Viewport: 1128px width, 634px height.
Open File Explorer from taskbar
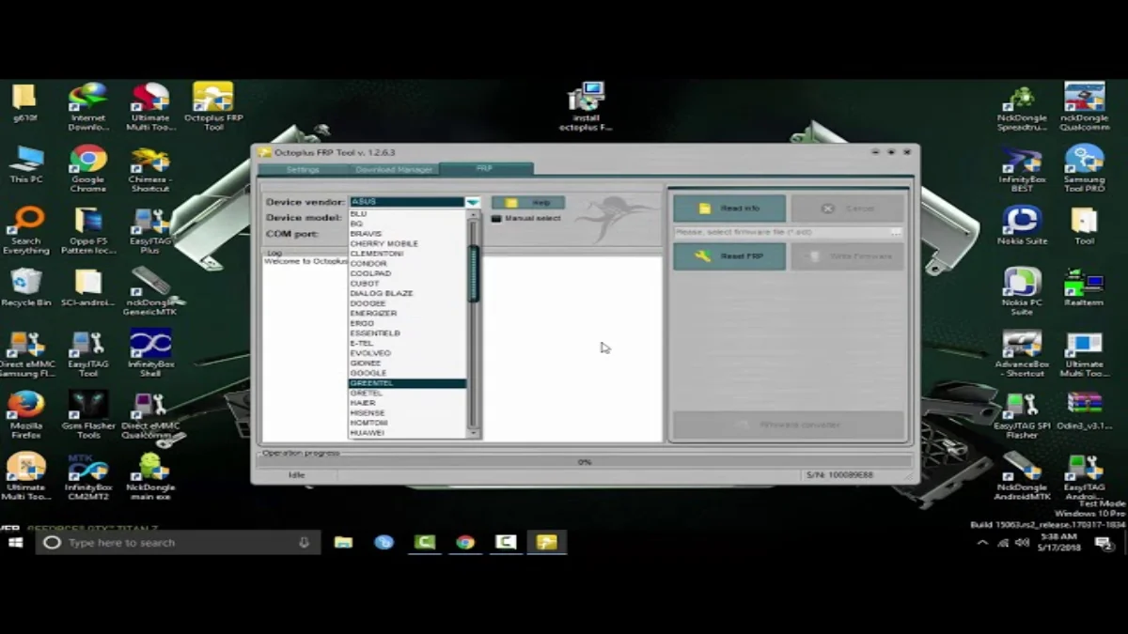[x=343, y=543]
